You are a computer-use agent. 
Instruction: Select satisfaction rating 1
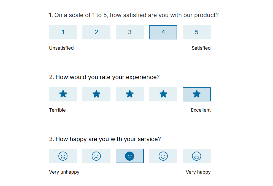[63, 32]
